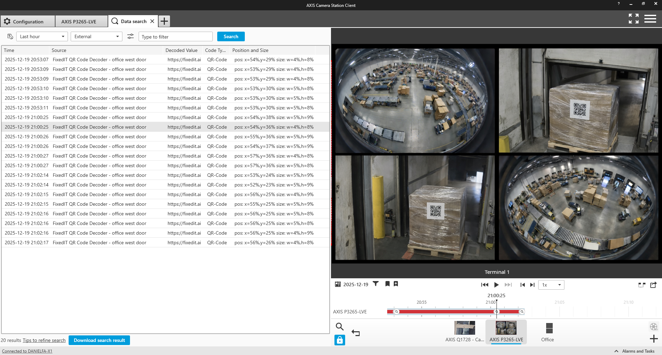Click the plus icon to add view

654,339
